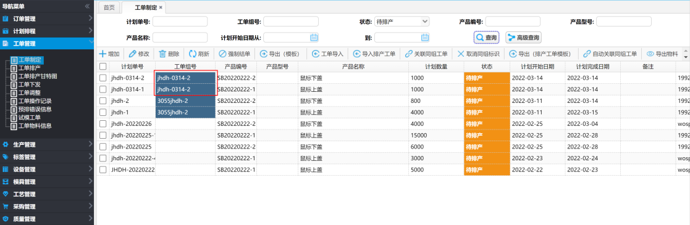Click 导入排产工单 toolbar button
This screenshot has width=690, height=225.
374,54
